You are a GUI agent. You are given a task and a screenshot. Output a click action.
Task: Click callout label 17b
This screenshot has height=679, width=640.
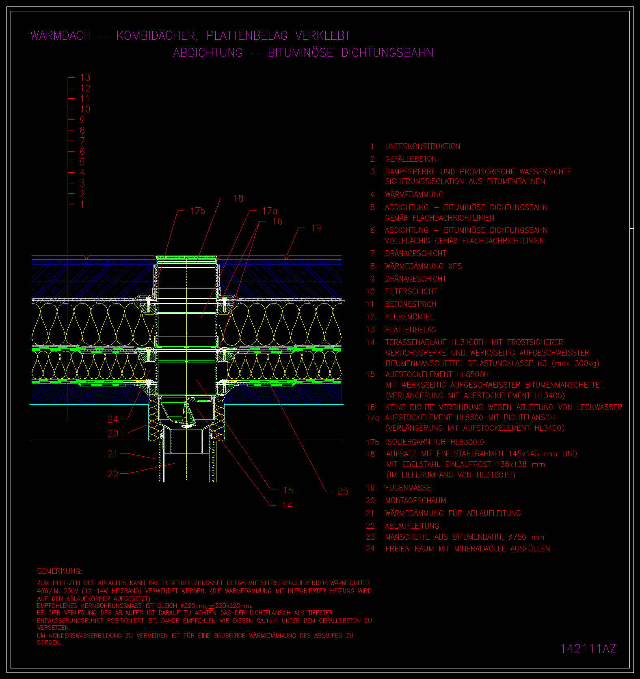[197, 211]
